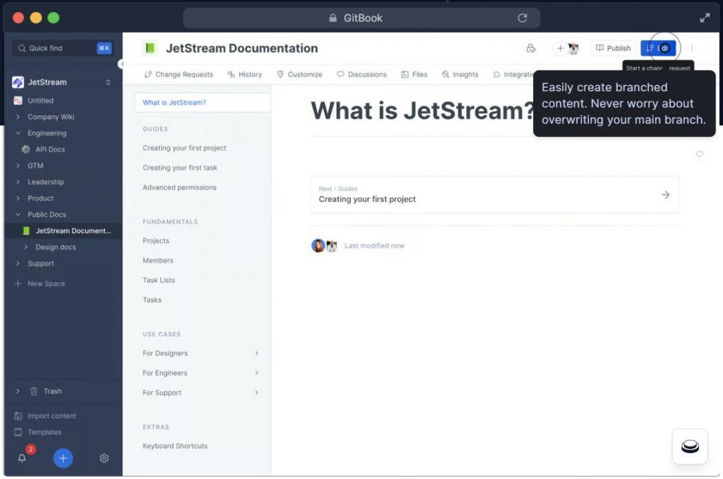Image resolution: width=723 pixels, height=479 pixels.
Task: Open the three-dot more options menu
Action: (691, 48)
